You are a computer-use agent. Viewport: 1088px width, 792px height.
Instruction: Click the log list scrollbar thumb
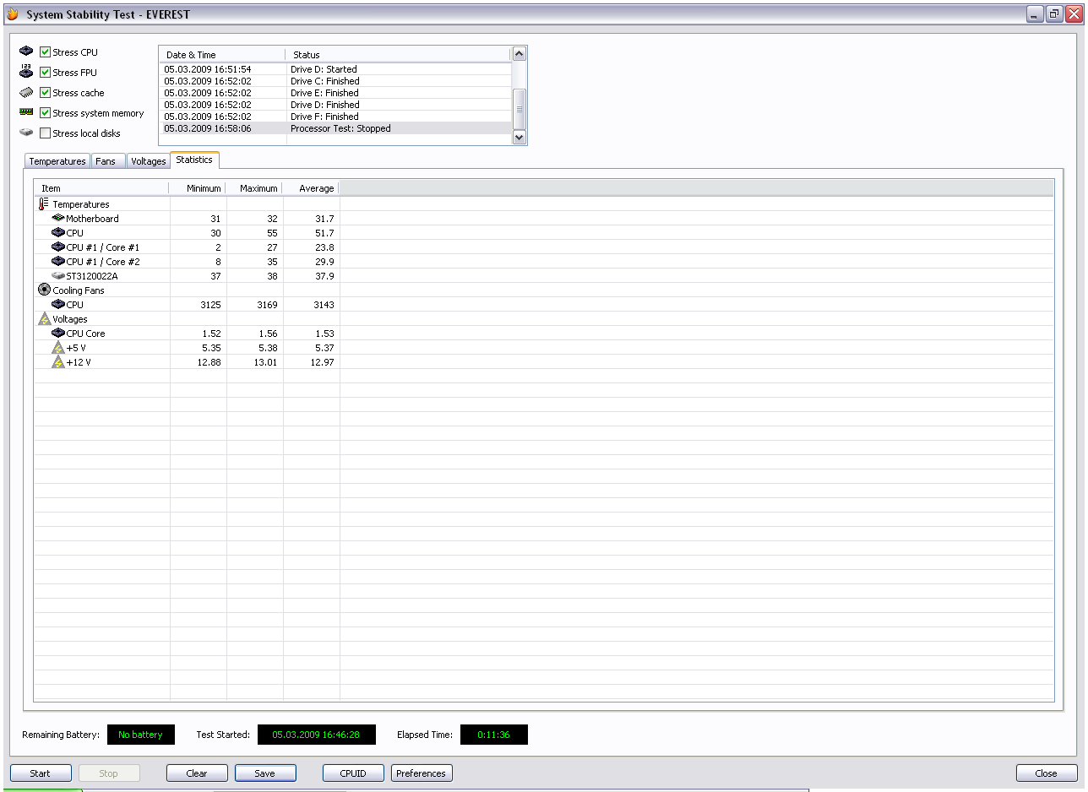click(520, 109)
